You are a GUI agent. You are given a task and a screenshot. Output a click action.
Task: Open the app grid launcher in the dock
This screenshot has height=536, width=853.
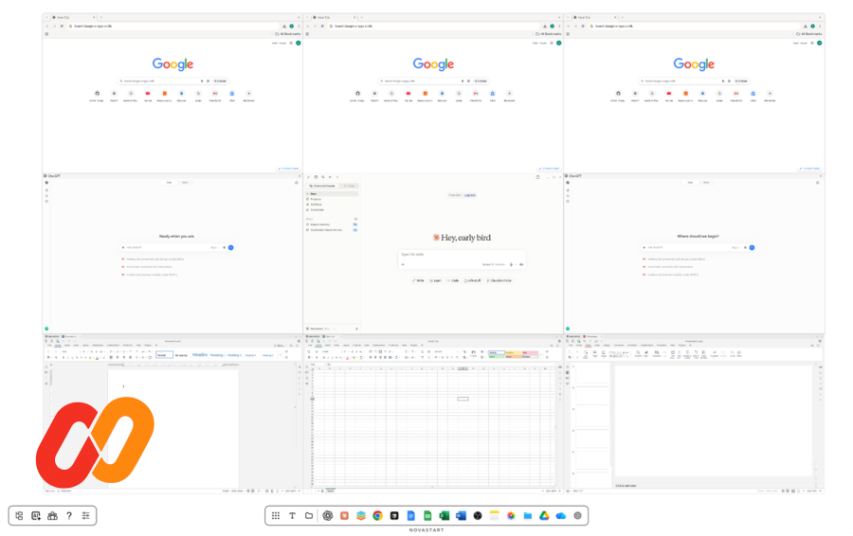tap(276, 516)
